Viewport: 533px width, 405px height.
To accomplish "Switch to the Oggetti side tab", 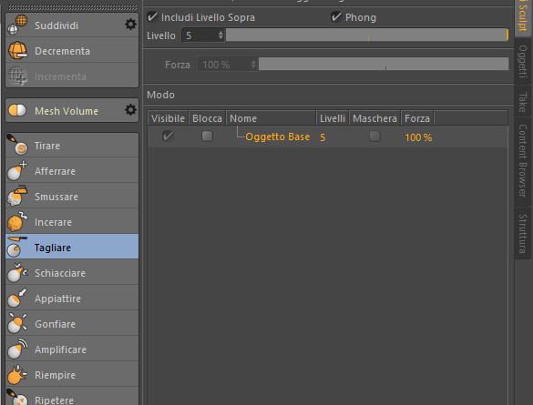I will pyautogui.click(x=522, y=62).
